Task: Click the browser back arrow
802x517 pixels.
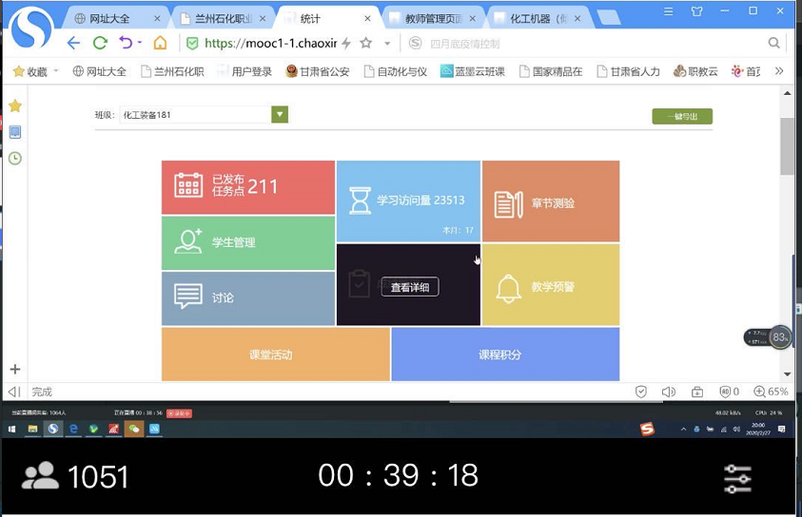Action: coord(73,43)
